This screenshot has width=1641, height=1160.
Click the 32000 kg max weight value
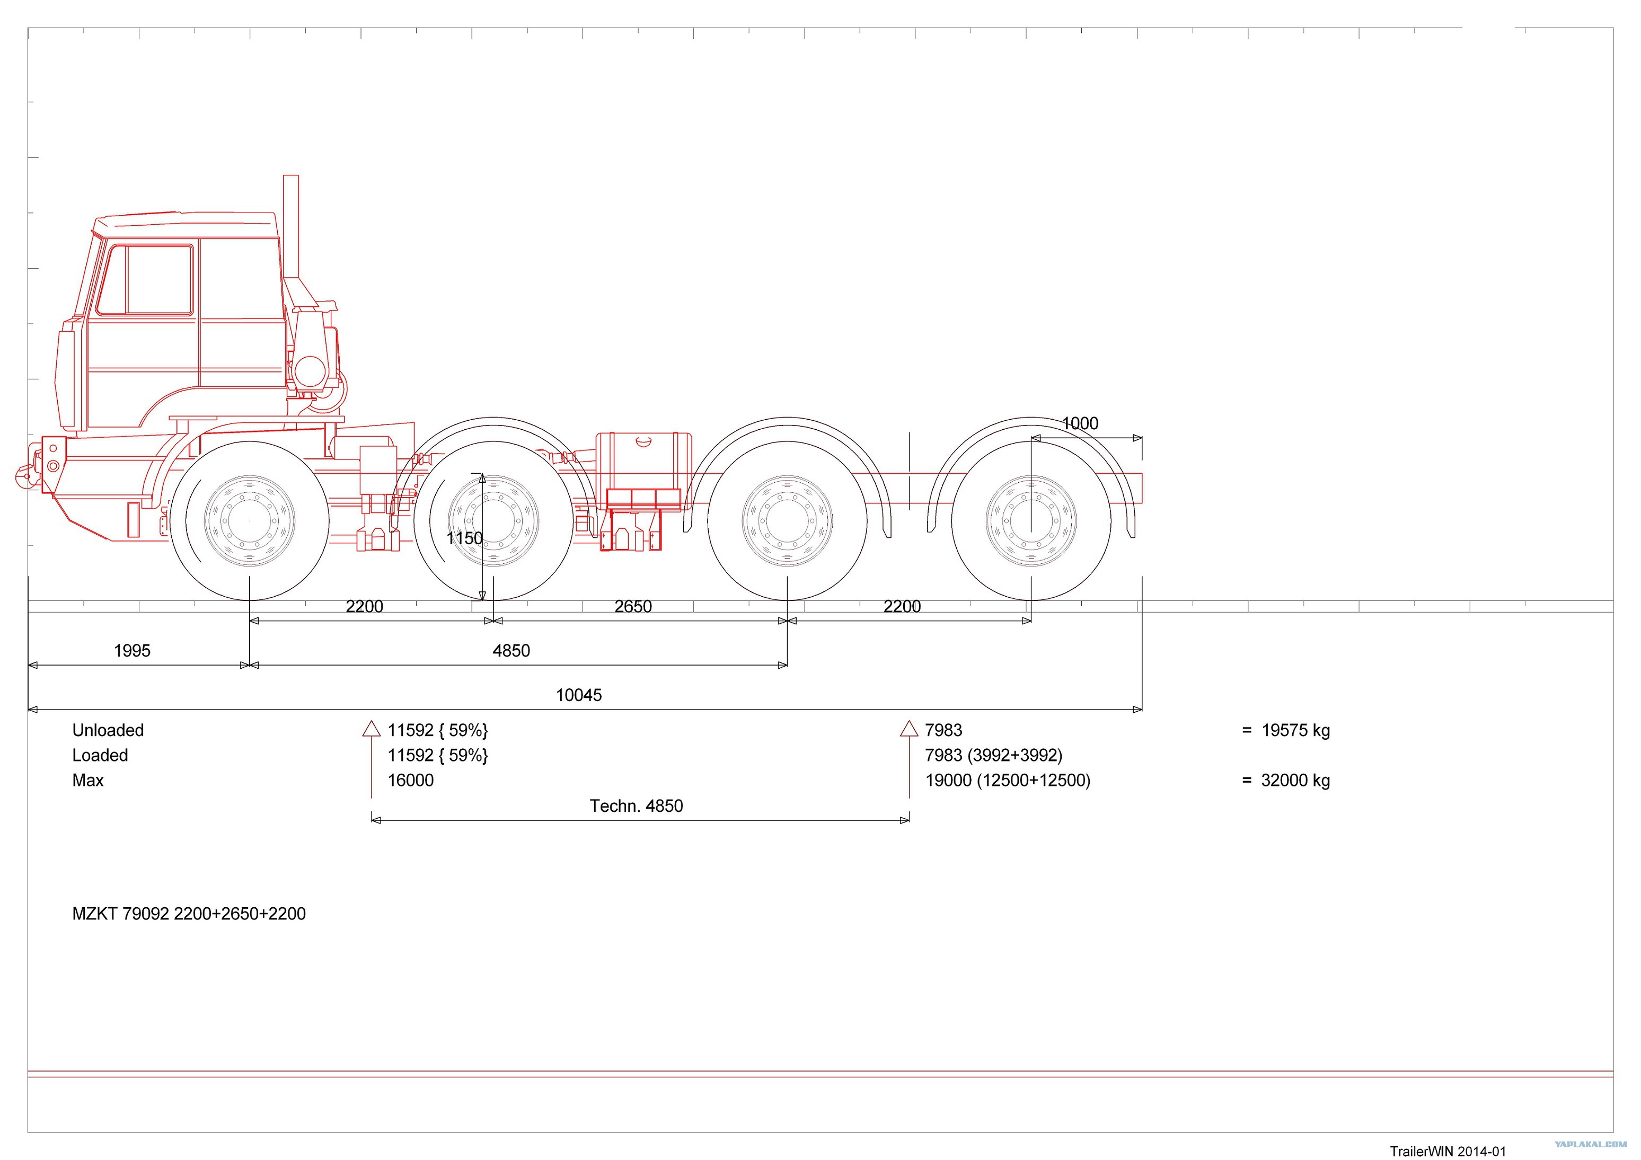tap(1295, 780)
